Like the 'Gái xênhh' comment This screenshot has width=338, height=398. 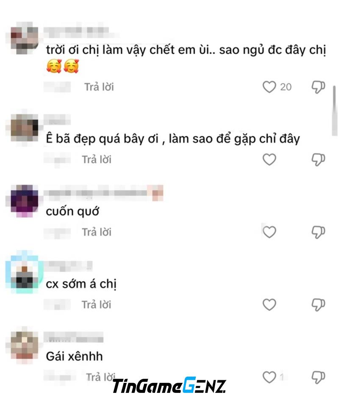tap(269, 377)
